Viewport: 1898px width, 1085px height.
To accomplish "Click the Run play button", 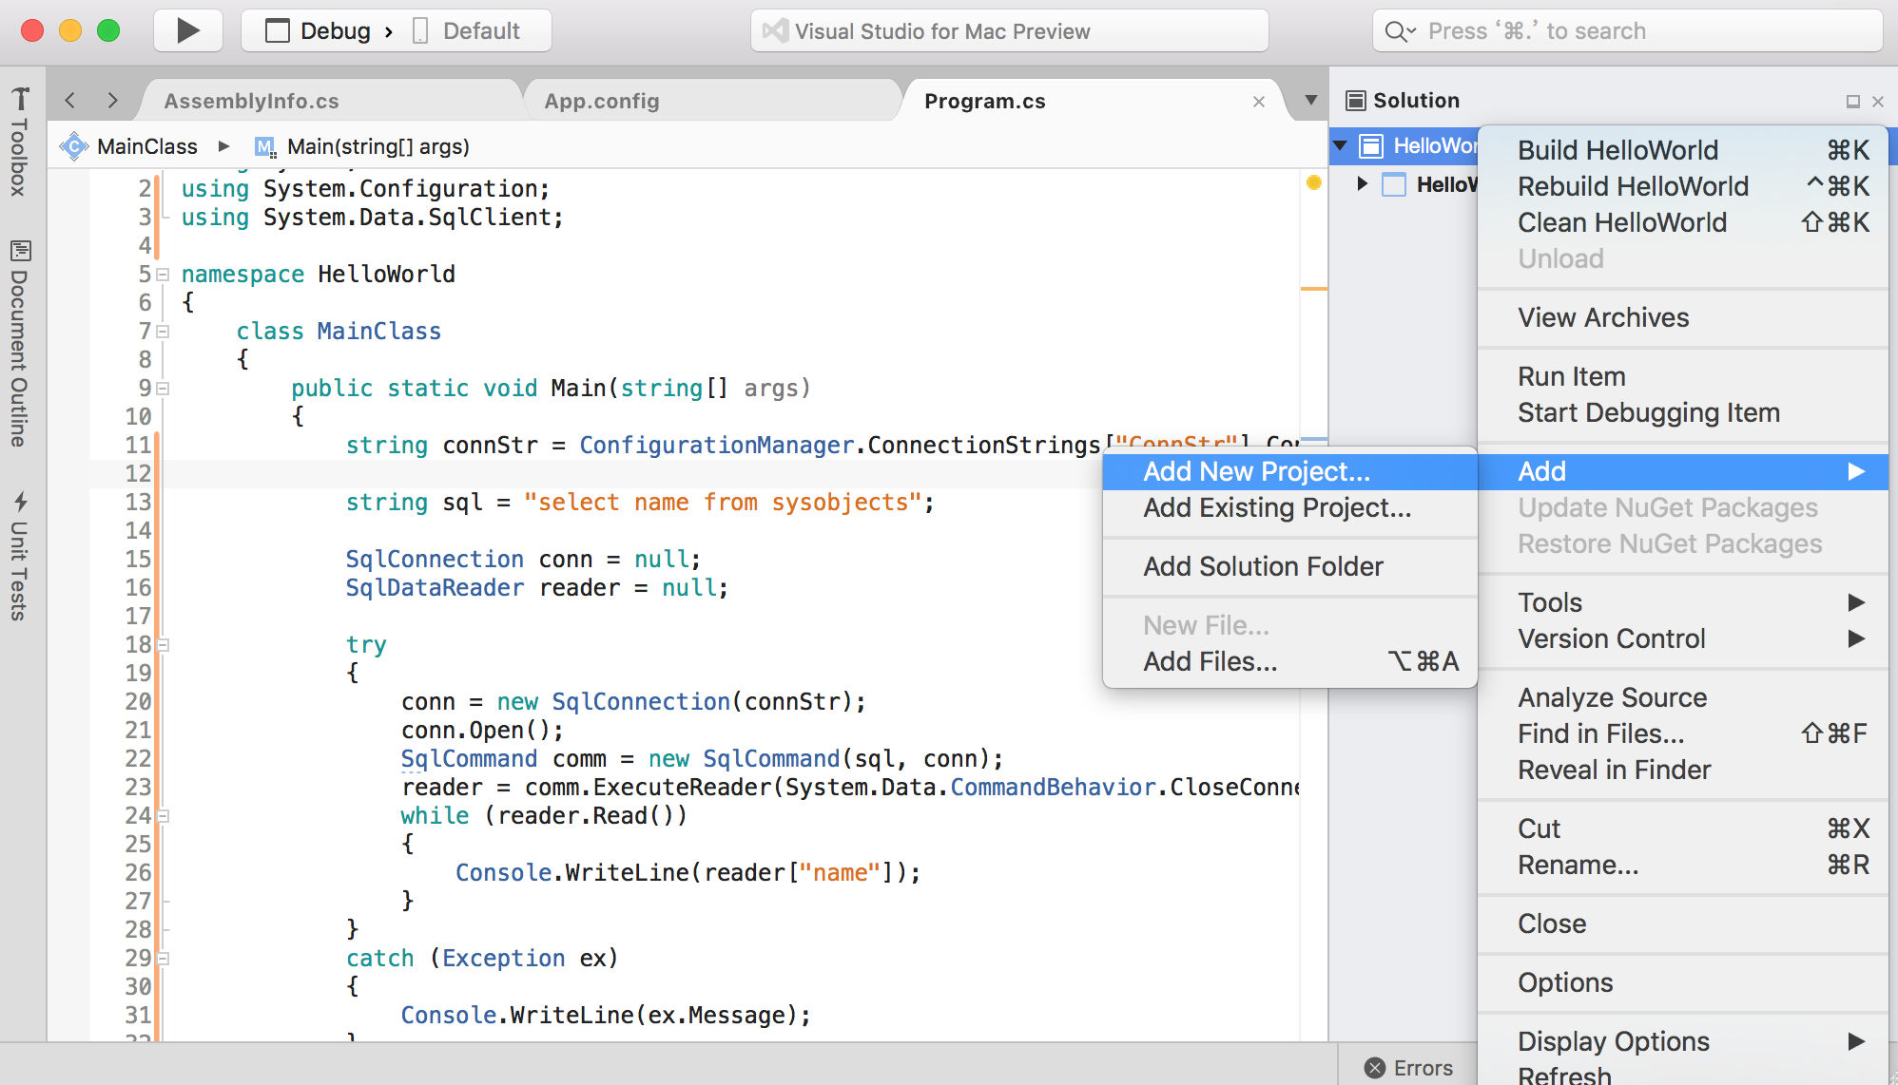I will point(188,30).
